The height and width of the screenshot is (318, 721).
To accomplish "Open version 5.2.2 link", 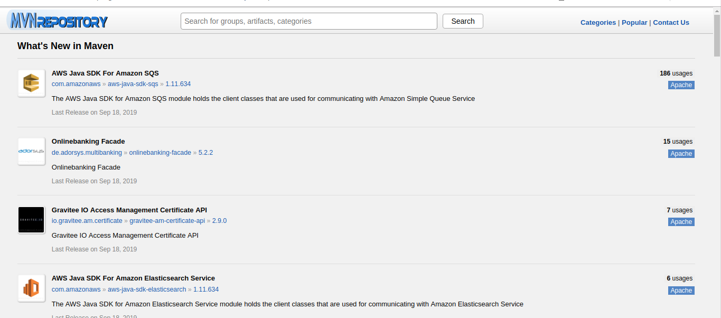I will (x=205, y=153).
